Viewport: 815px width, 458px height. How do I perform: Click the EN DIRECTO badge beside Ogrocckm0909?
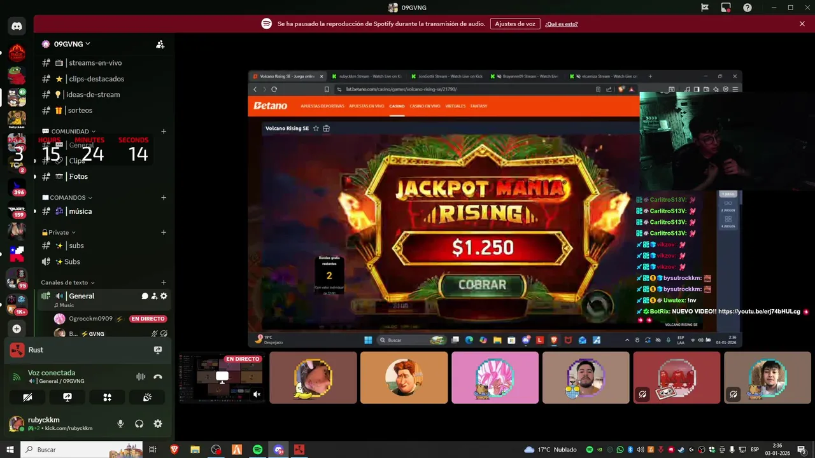(x=148, y=319)
